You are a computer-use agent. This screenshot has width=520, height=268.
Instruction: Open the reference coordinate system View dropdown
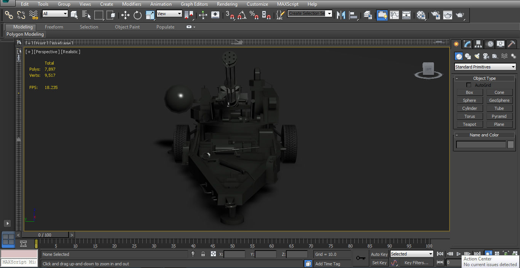[169, 14]
